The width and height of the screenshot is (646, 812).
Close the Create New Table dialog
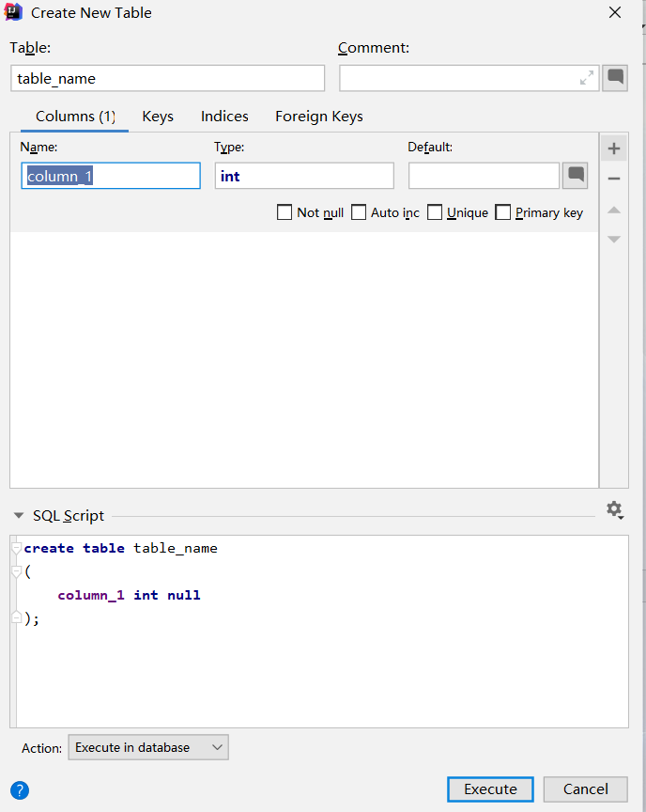[615, 12]
